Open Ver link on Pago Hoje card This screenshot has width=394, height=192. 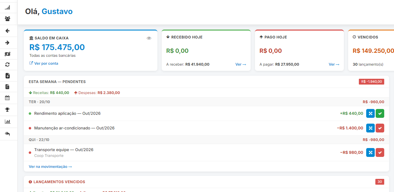334,64
